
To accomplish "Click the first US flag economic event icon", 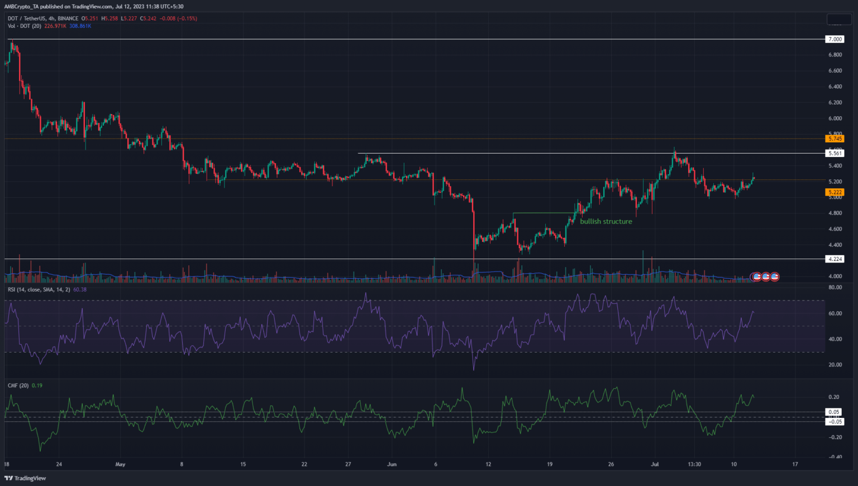I will tap(757, 277).
